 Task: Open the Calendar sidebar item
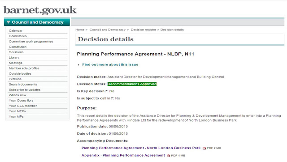(16, 31)
